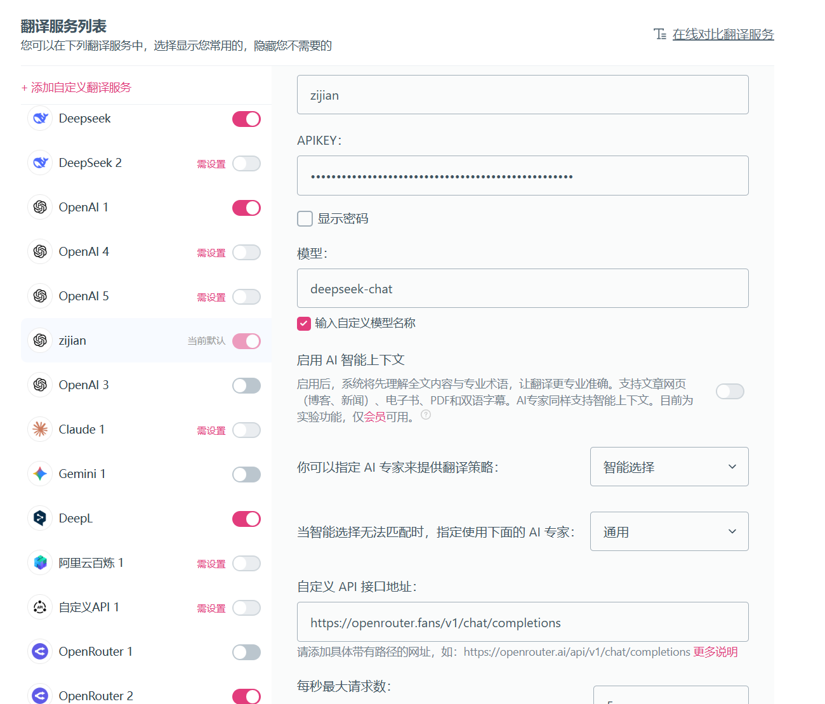This screenshot has width=825, height=704.
Task: Toggle the Claude 1 switch
Action: pyautogui.click(x=246, y=430)
